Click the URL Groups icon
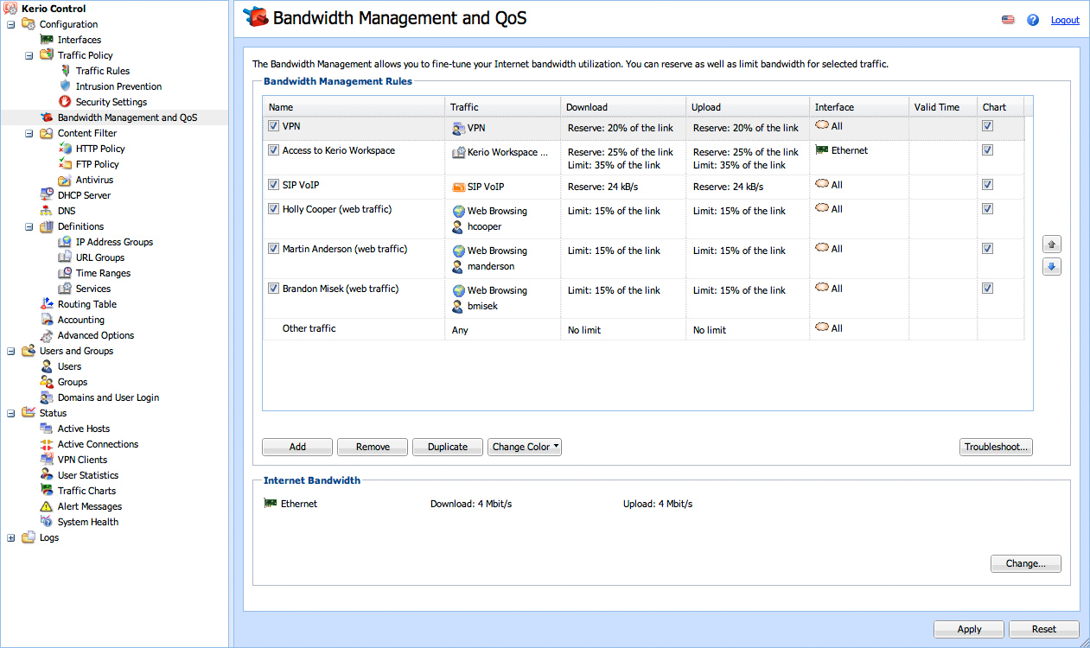Screen dimensions: 1090x648 66,257
